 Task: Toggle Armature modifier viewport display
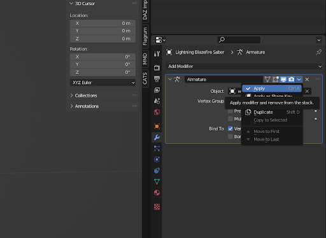pyautogui.click(x=283, y=80)
